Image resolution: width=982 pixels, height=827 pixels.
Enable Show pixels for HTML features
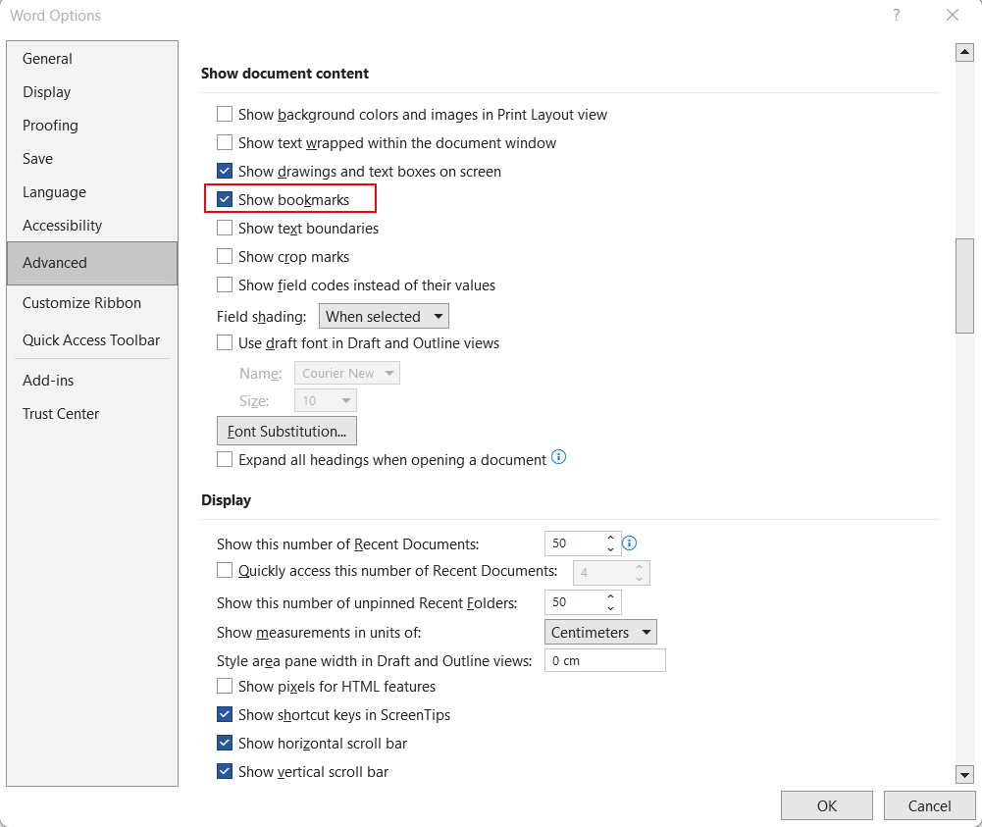[225, 686]
